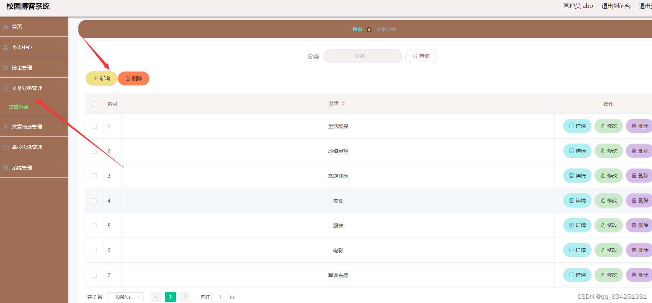The height and width of the screenshot is (303, 652).
Task: Expand the 博主管理 menu chevron
Action: click(59, 67)
